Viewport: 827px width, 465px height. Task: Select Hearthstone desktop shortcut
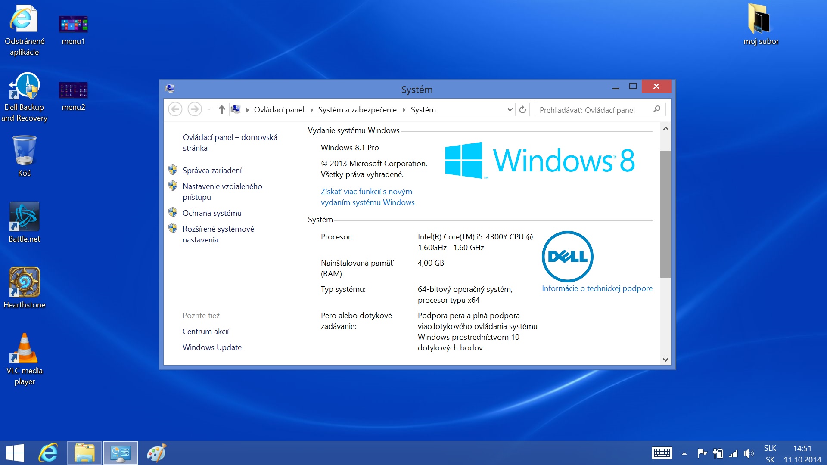click(x=24, y=288)
